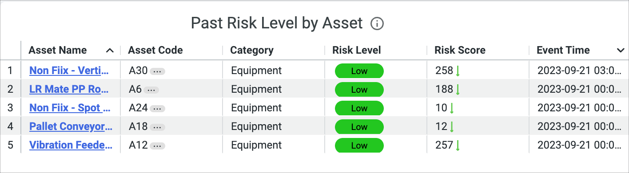Click the green Low badge in row 3
This screenshot has height=173, width=629.
359,108
